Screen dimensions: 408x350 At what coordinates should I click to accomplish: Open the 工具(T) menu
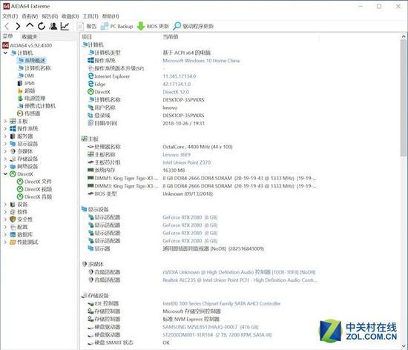(x=91, y=16)
